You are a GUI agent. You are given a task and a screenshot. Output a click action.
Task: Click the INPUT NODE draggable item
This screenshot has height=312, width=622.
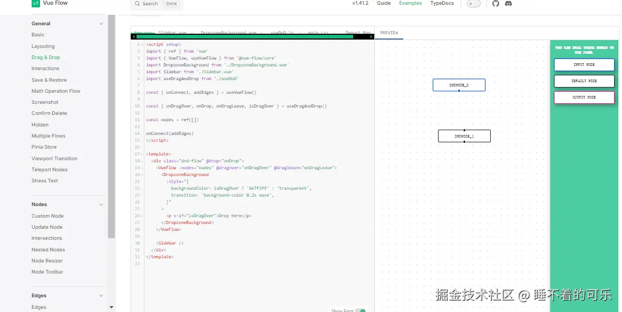584,65
